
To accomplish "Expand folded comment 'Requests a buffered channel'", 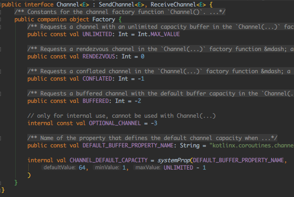I will click(x=160, y=94).
